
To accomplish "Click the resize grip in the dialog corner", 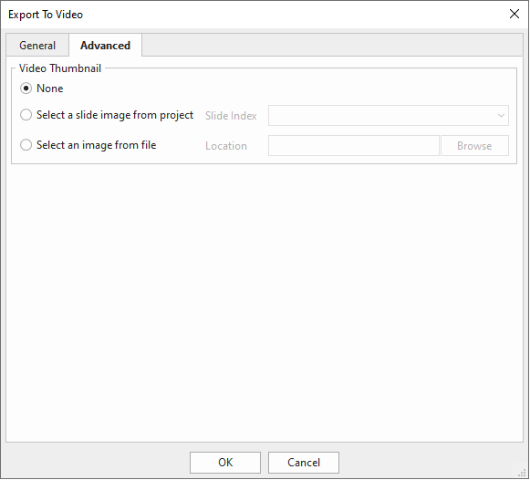I will point(522,473).
